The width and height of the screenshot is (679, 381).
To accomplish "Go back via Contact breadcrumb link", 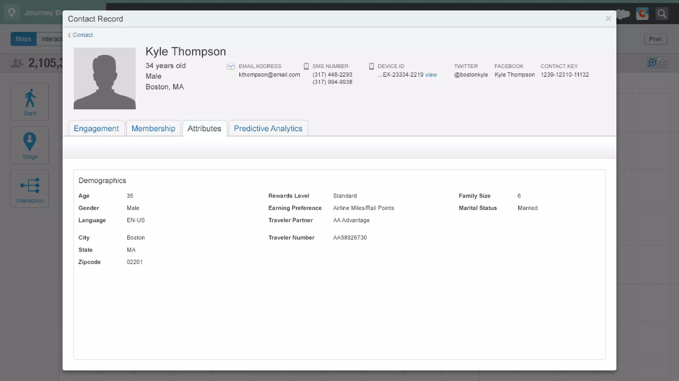I will [x=82, y=35].
